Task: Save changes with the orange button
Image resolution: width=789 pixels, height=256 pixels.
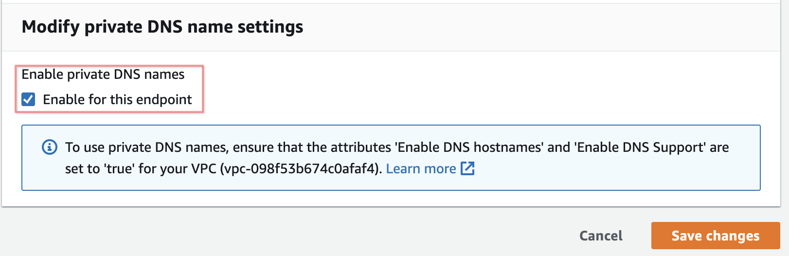Action: (x=715, y=236)
